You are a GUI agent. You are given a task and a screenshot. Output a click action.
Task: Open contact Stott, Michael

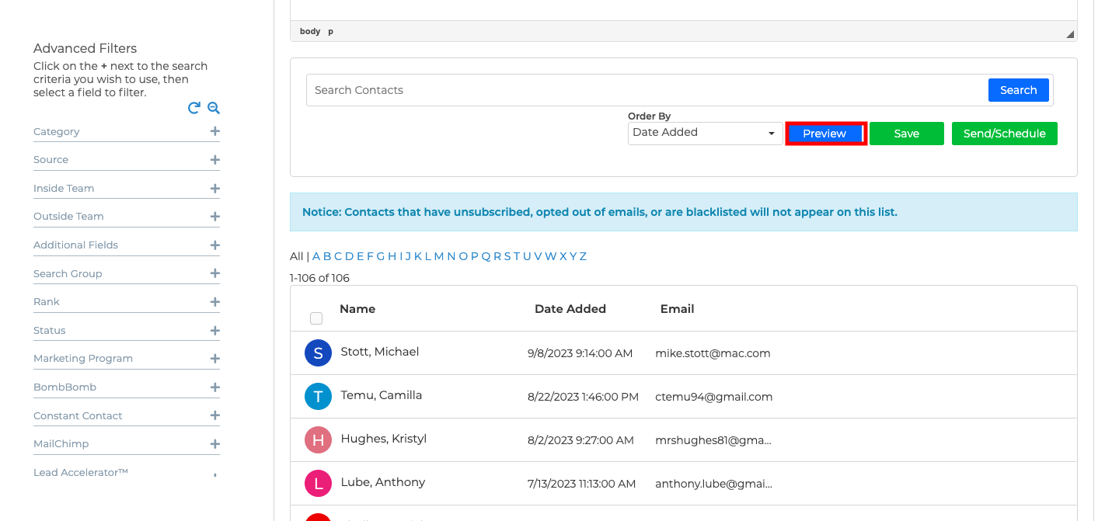pyautogui.click(x=380, y=352)
